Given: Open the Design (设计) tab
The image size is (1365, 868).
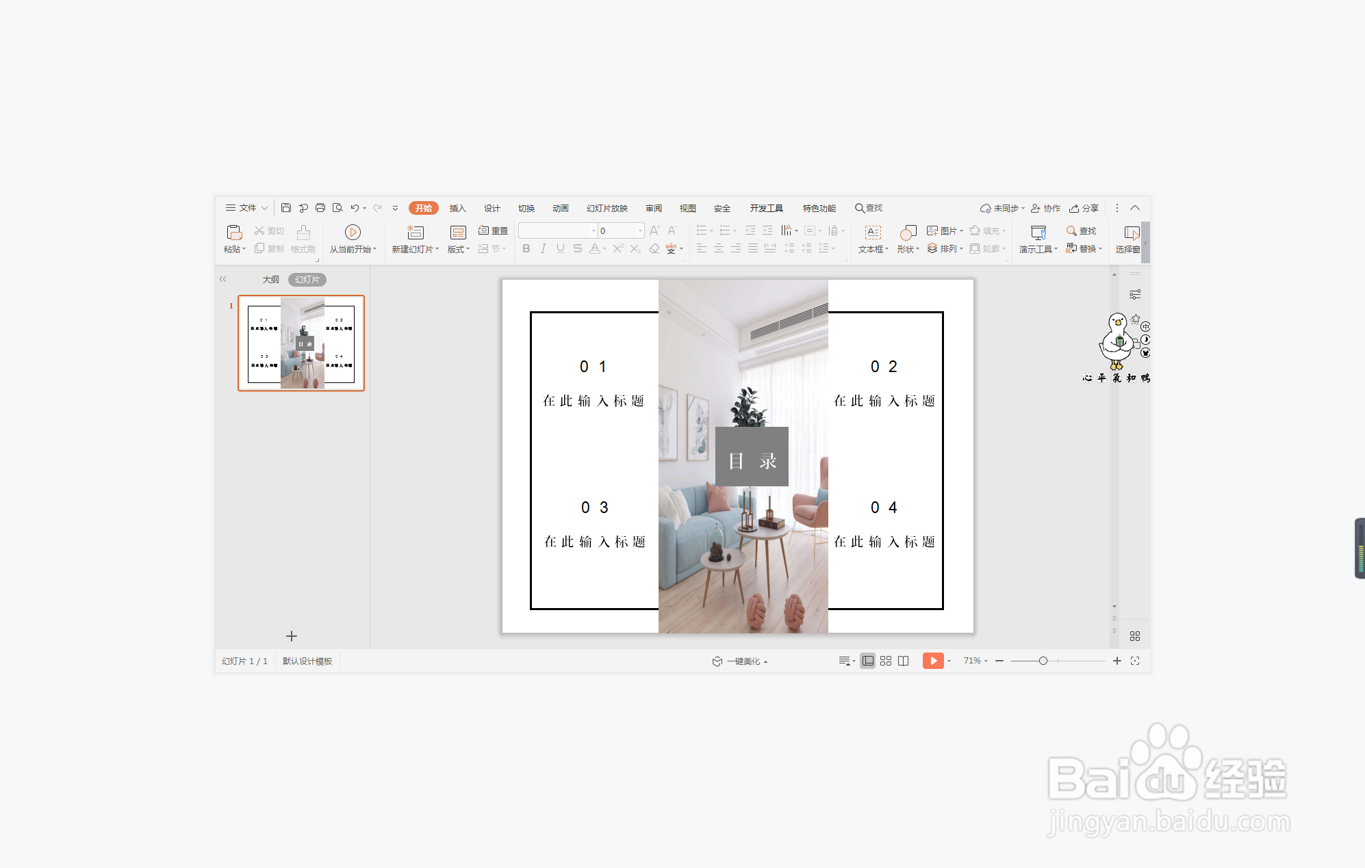Looking at the screenshot, I should click(x=492, y=208).
